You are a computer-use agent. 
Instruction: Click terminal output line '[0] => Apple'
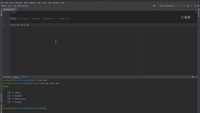(14, 93)
